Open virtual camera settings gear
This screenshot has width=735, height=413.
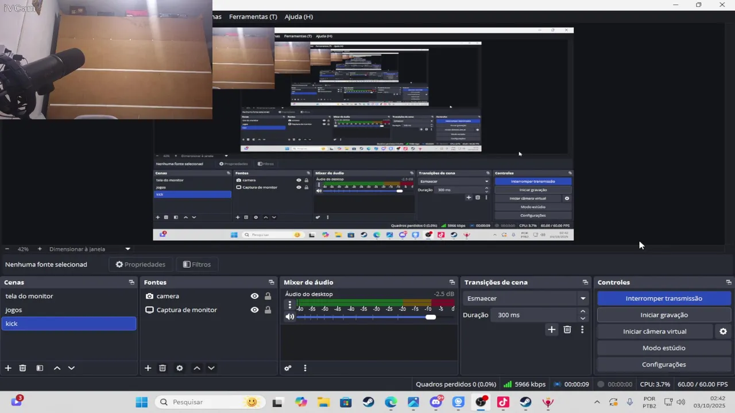(x=723, y=332)
